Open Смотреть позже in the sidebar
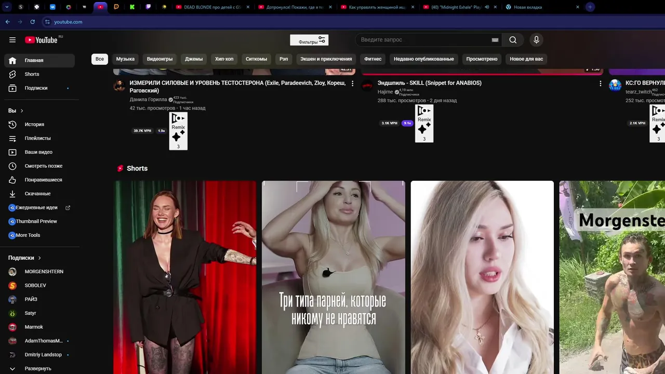Image resolution: width=665 pixels, height=374 pixels. tap(39, 166)
